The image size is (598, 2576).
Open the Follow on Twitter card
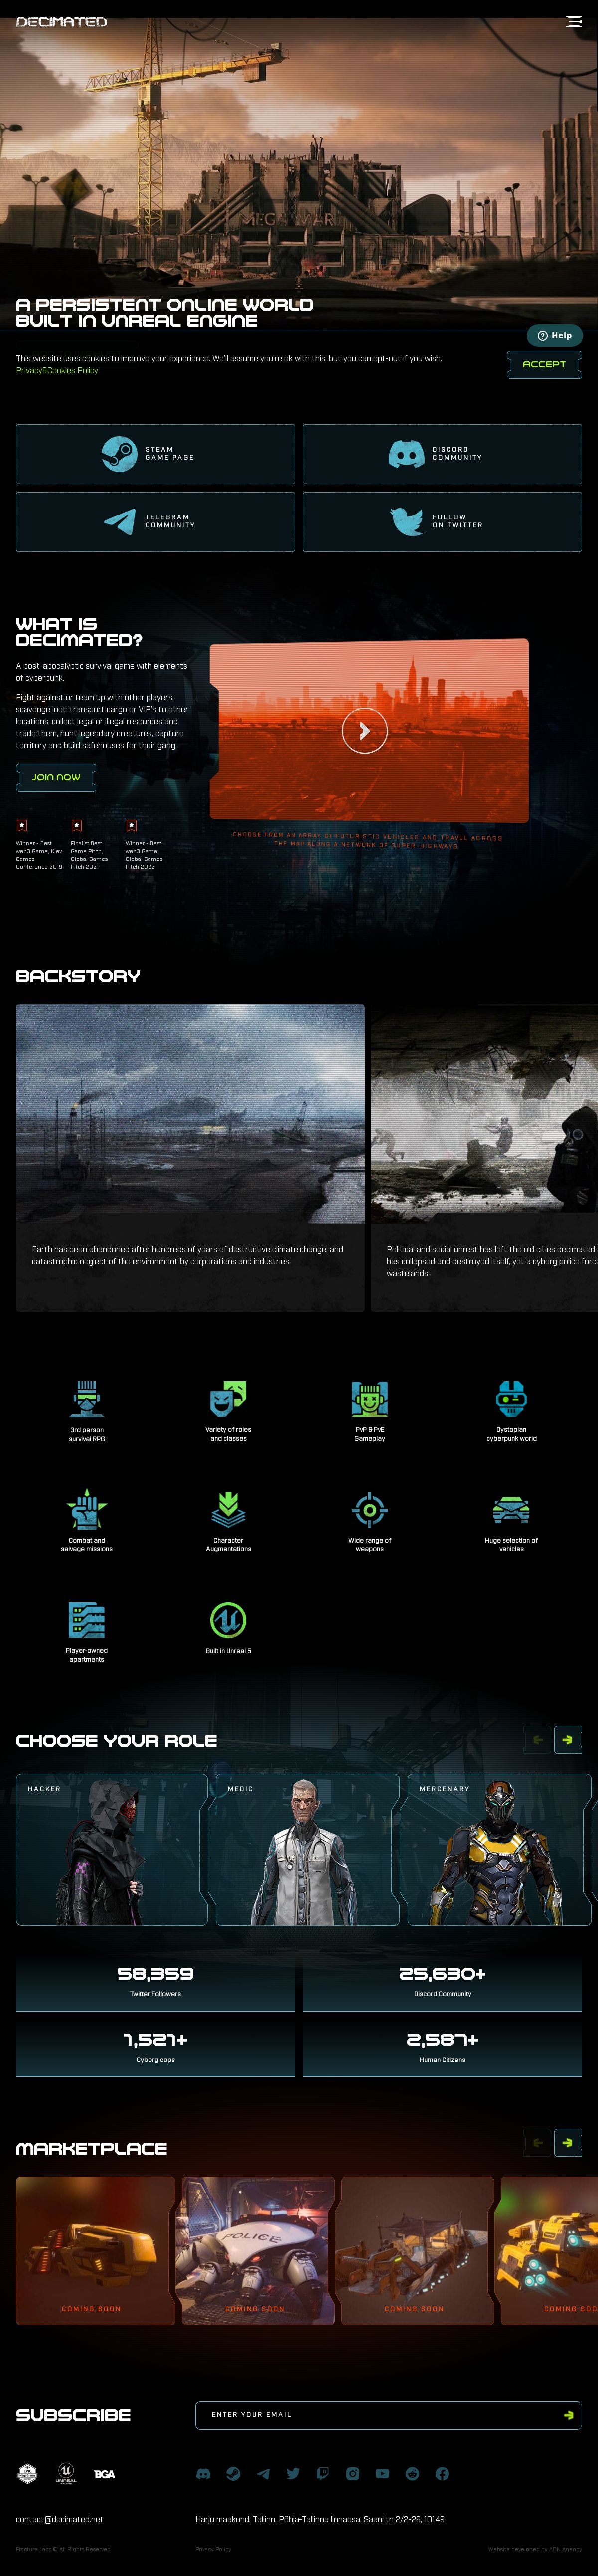point(442,521)
